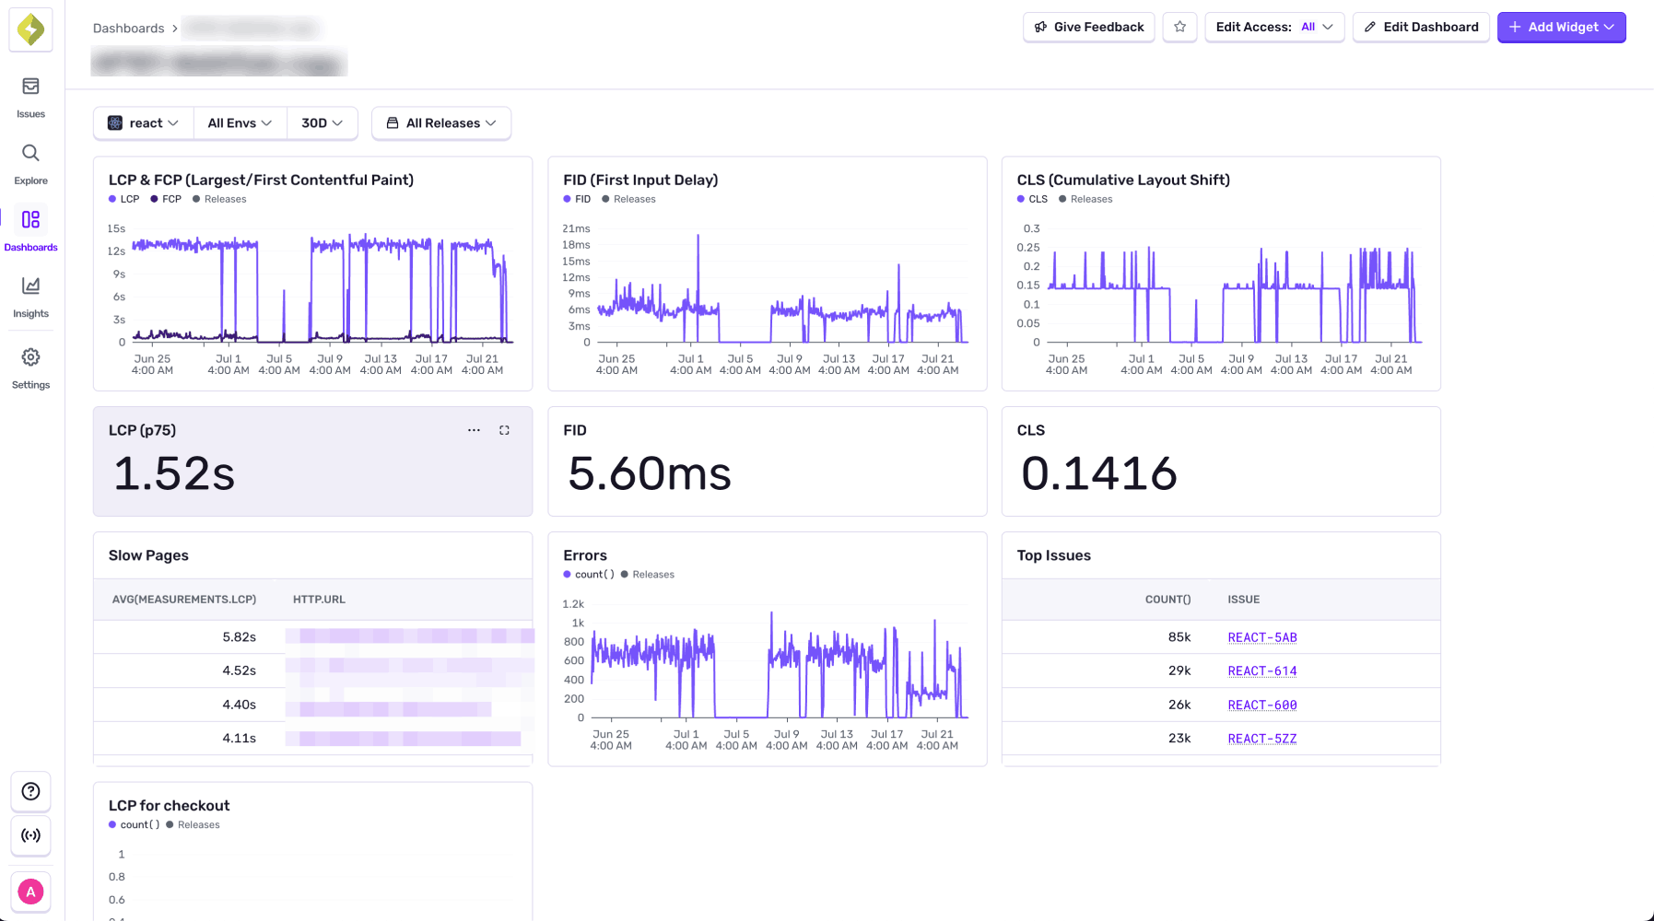1654x921 pixels.
Task: Open the help question-mark icon
Action: point(30,791)
